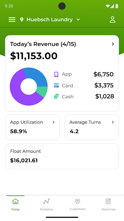Tap the Customers people icon
The width and height of the screenshot is (124, 221).
[77, 201]
